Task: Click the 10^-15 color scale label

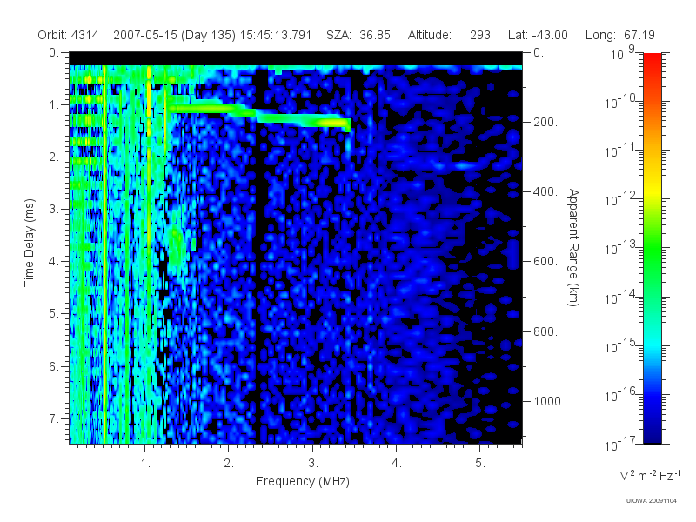Action: tap(620, 345)
